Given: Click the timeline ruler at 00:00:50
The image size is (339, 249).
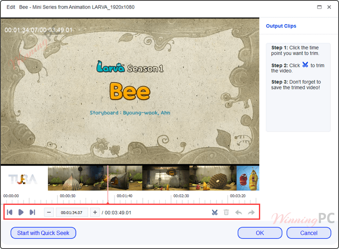Looking at the screenshot, I should point(68,196).
